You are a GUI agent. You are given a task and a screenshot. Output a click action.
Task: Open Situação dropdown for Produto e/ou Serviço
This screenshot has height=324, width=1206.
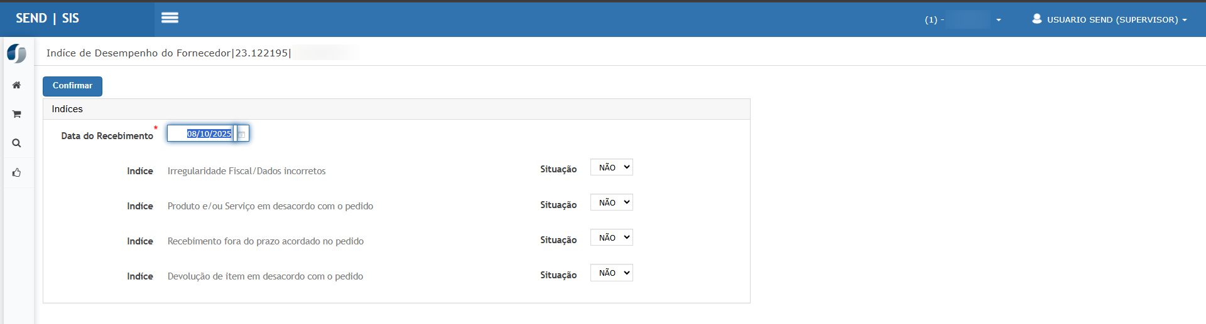click(x=611, y=202)
